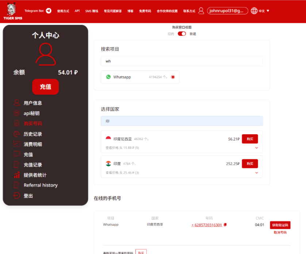306x254 pixels.
Task: Click the 56.21₽ price
Action: (x=234, y=139)
